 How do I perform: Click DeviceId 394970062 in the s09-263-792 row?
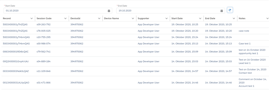coord(77,25)
